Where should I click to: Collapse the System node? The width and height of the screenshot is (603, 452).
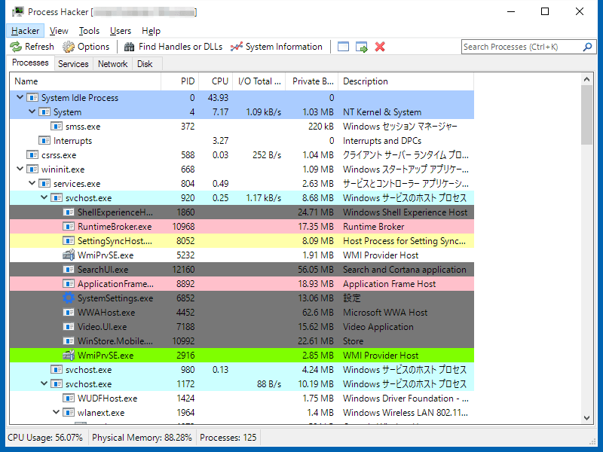point(32,111)
